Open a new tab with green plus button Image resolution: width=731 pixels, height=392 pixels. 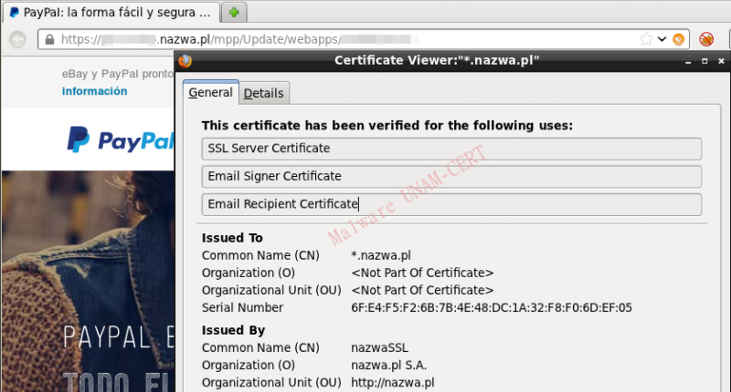[234, 13]
